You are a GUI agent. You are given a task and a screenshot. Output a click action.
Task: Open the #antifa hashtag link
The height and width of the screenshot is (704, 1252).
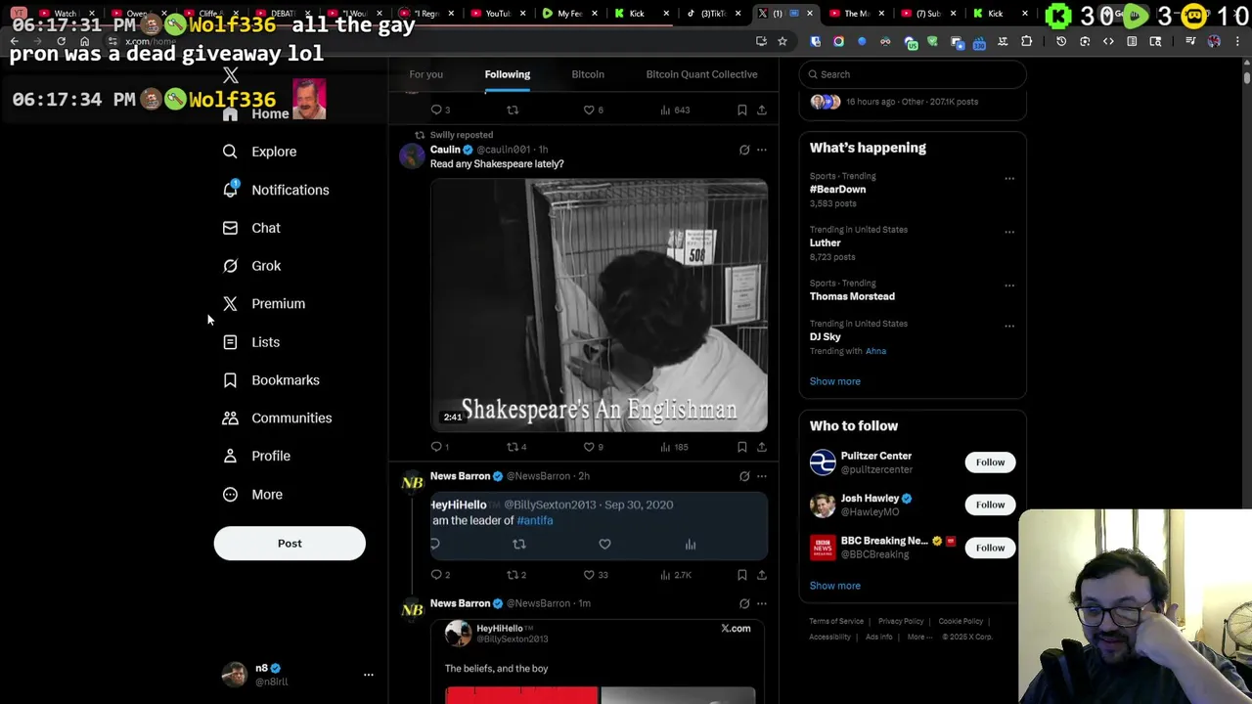tap(535, 521)
